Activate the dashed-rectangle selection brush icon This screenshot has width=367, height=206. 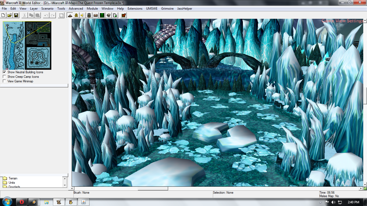tap(62, 15)
